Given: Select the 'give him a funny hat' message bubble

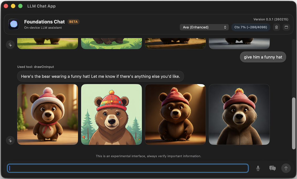Looking at the screenshot, I should click(x=263, y=57).
